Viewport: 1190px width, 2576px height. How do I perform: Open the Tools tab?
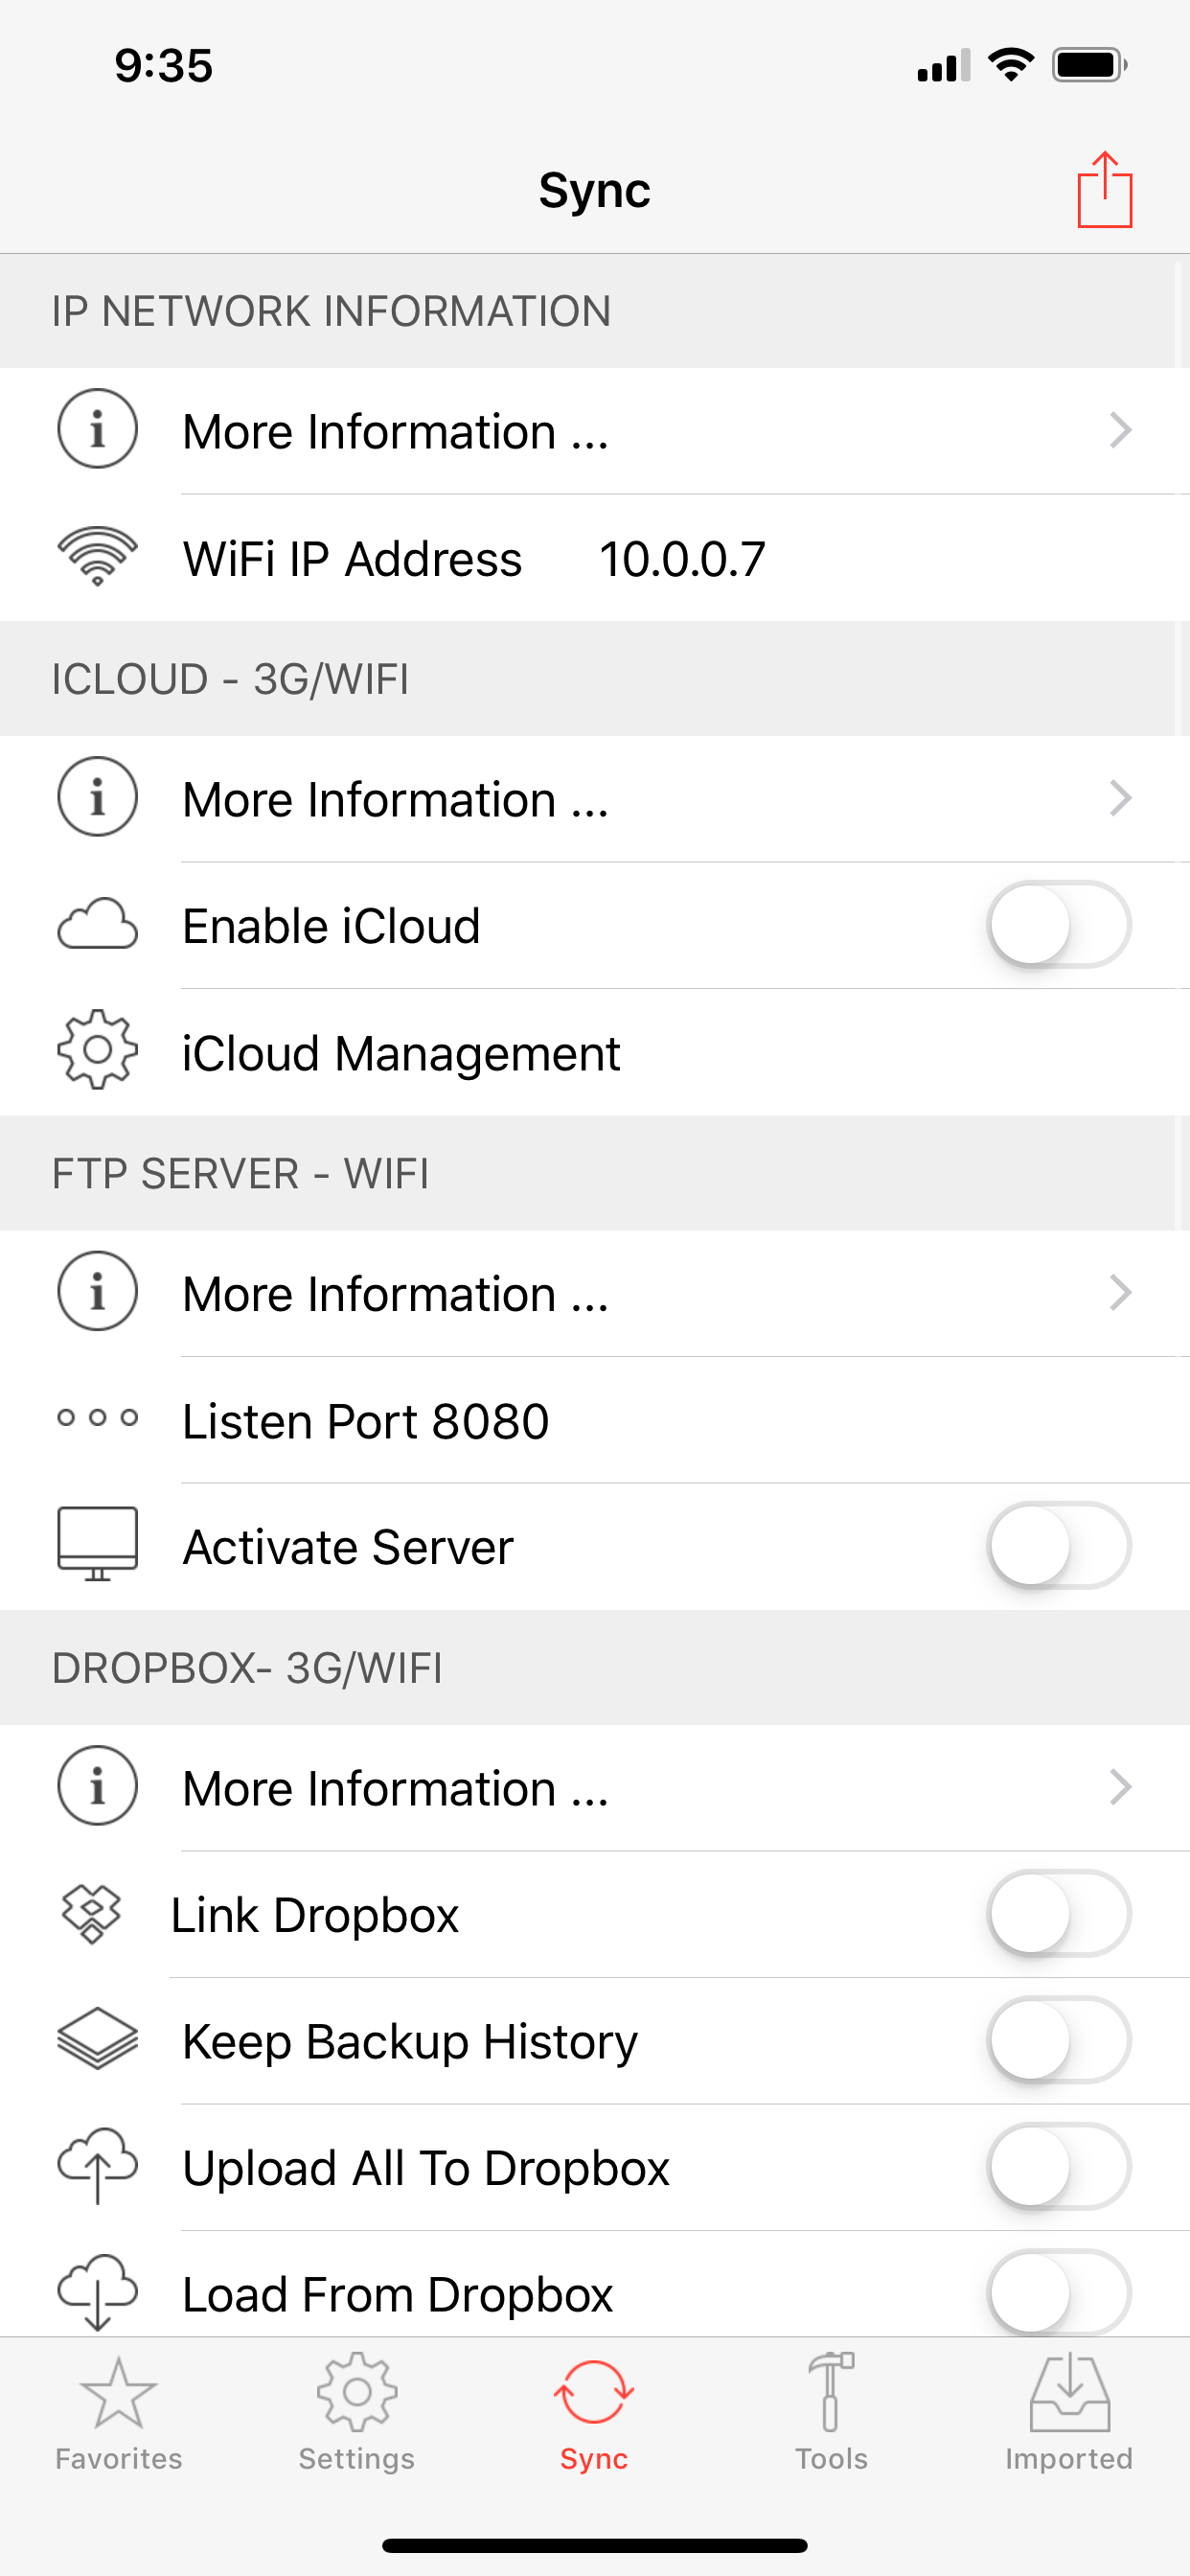point(831,2412)
